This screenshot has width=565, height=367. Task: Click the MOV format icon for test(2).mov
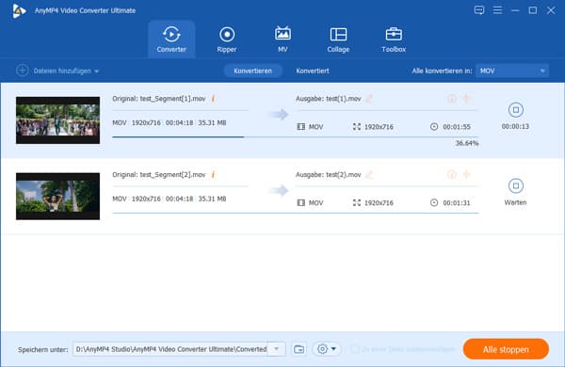tap(301, 202)
